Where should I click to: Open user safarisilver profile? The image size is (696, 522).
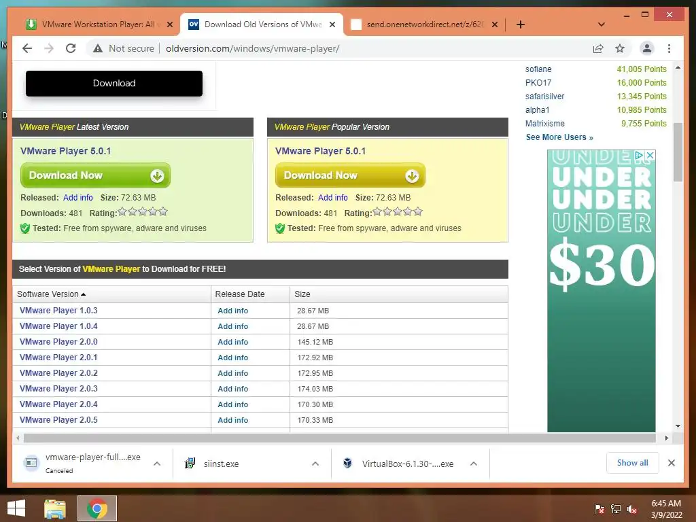coord(544,97)
